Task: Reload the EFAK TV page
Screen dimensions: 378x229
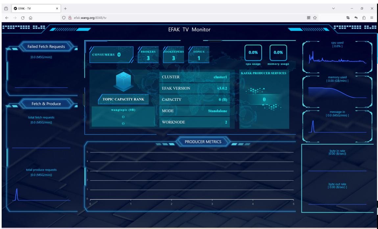Action: [x=23, y=18]
